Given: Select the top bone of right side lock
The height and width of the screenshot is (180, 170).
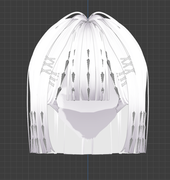Looking at the screenshot, I should pos(134,118).
